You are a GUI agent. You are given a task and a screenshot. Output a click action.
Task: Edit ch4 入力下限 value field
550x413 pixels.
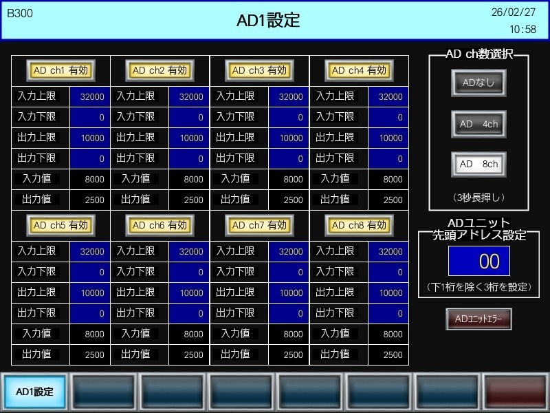click(388, 117)
